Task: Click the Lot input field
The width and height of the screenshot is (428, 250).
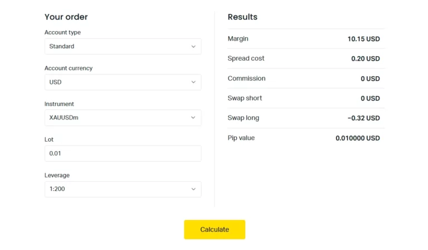Action: 123,153
